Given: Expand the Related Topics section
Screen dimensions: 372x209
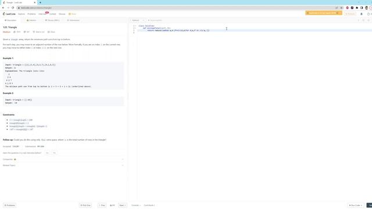Looking at the screenshot, I should coord(63,165).
